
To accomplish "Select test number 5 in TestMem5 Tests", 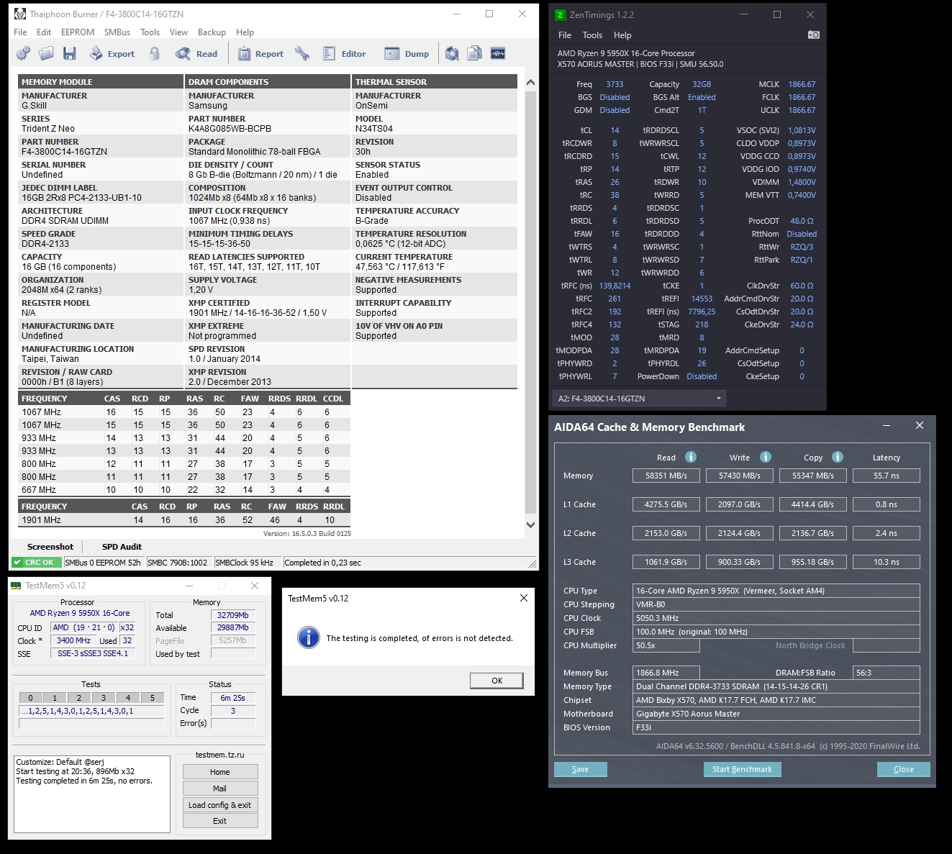I will tap(153, 697).
